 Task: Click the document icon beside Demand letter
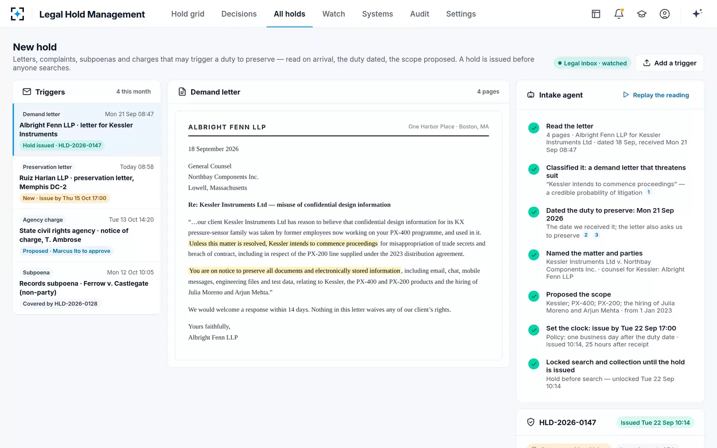182,92
